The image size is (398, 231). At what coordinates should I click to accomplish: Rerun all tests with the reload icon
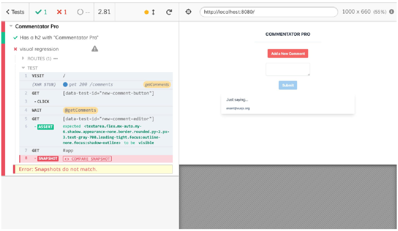(x=169, y=12)
